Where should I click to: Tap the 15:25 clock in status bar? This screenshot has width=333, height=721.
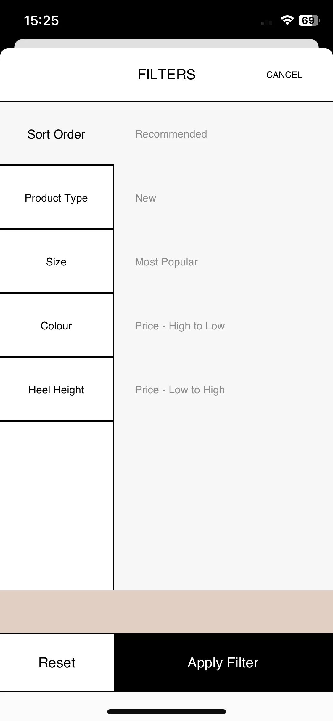point(41,21)
